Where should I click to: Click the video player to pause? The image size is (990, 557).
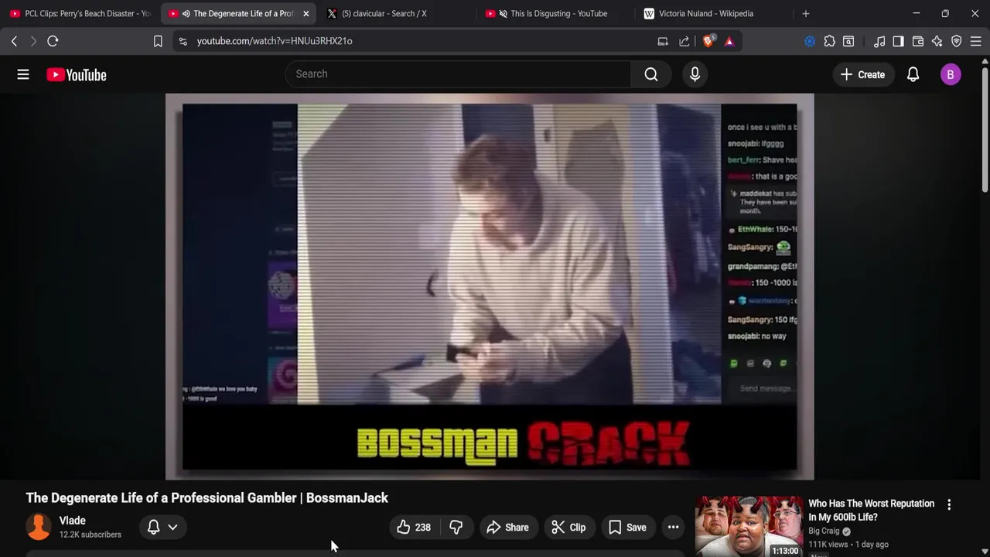490,286
